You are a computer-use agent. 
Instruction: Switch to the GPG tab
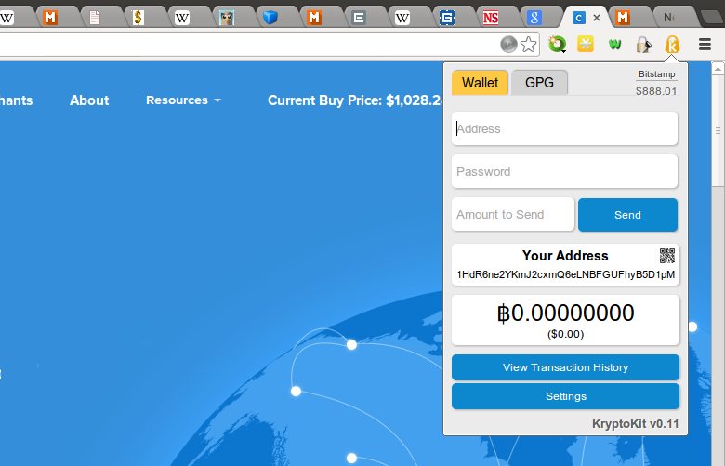[x=539, y=83]
